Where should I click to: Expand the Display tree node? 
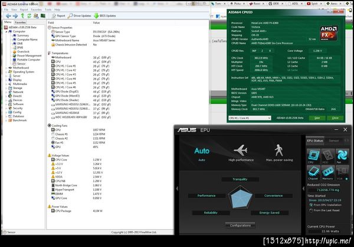[x=6, y=80]
